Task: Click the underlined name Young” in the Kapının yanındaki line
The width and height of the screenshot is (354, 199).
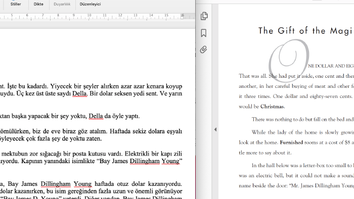Action: (x=171, y=161)
